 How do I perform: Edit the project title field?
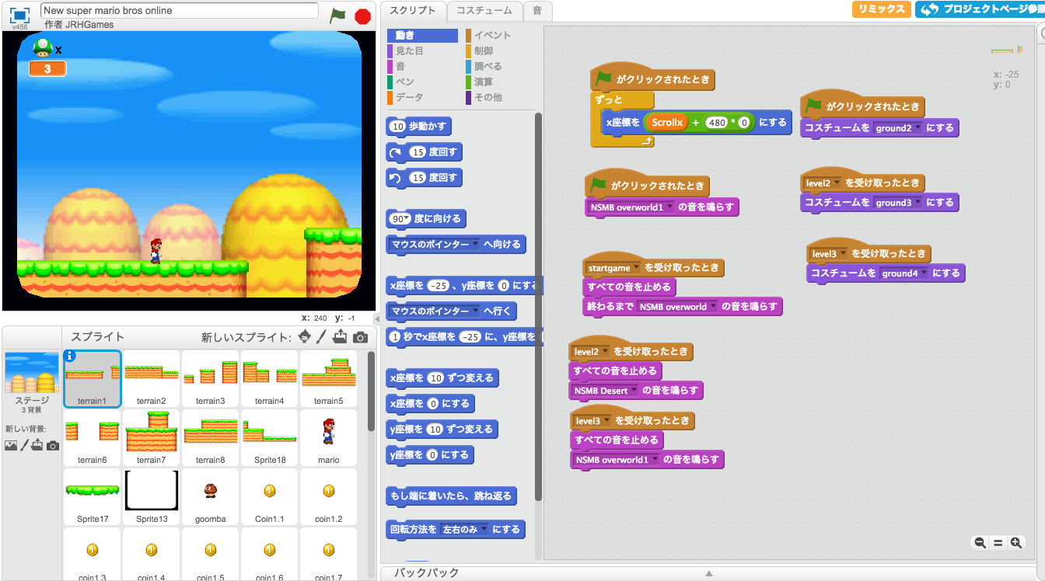point(180,10)
